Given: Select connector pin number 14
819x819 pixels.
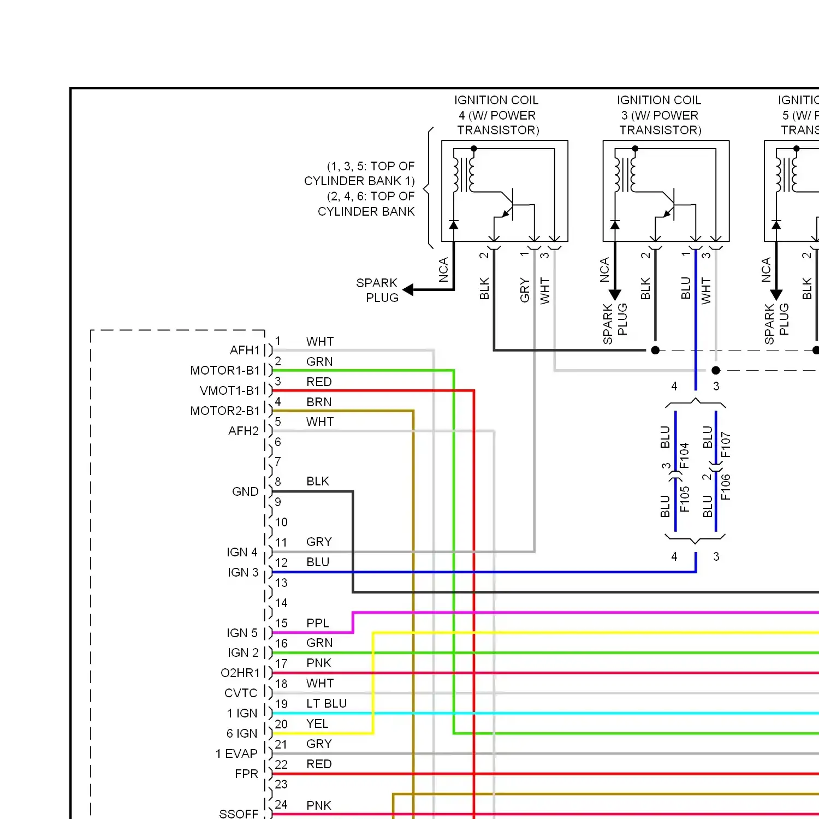Looking at the screenshot, I should click(281, 603).
